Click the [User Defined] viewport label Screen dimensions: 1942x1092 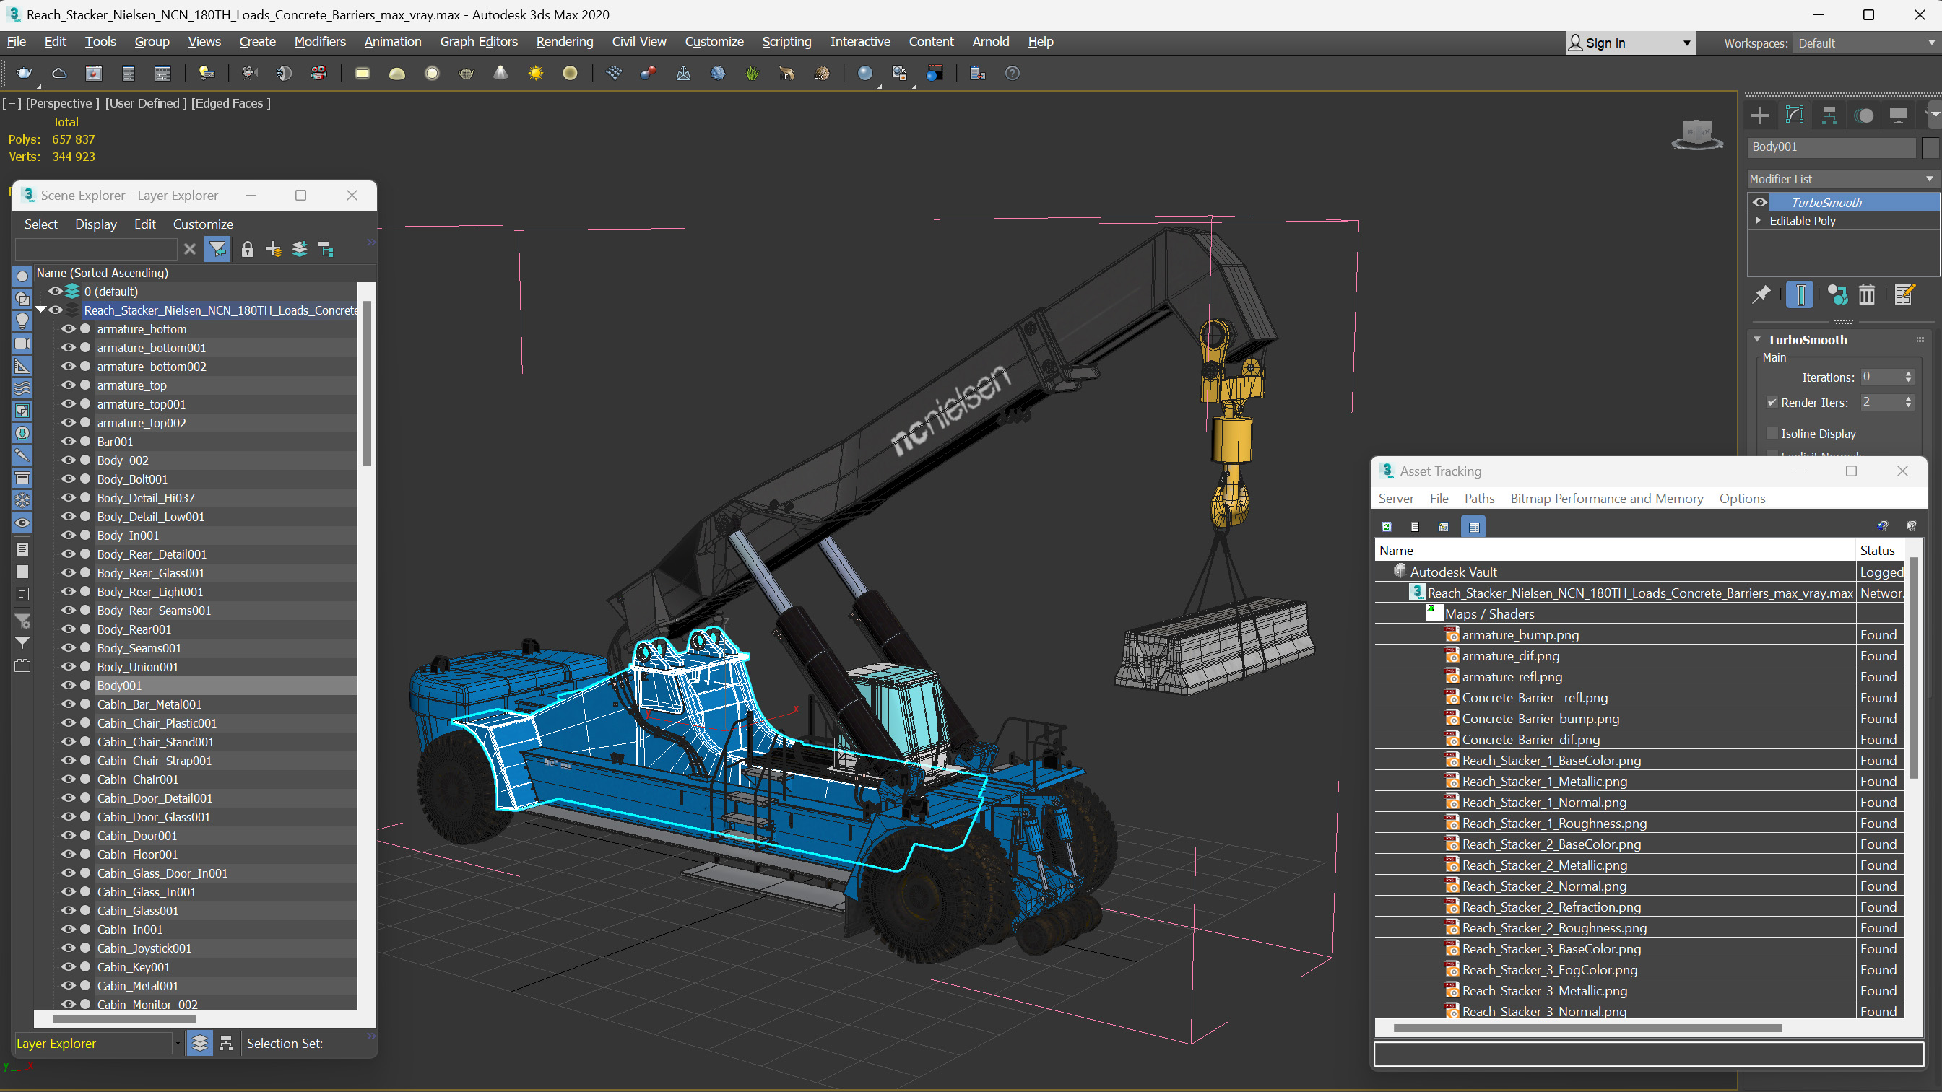(145, 103)
